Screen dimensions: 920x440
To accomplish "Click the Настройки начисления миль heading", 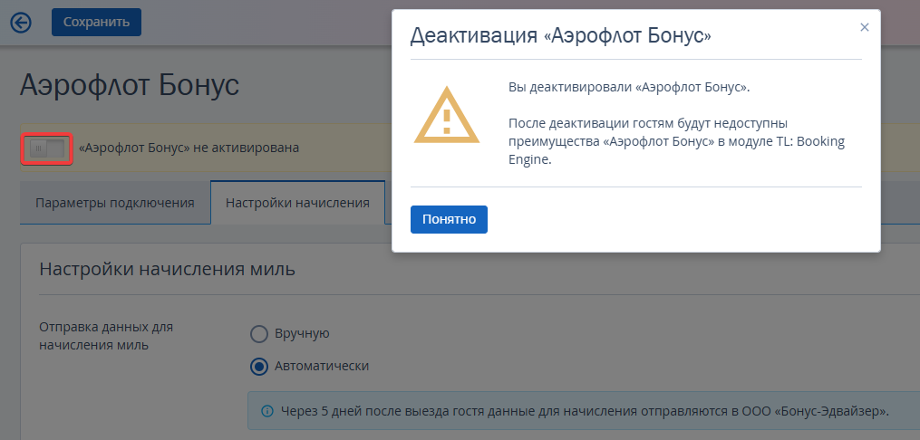I will click(167, 269).
